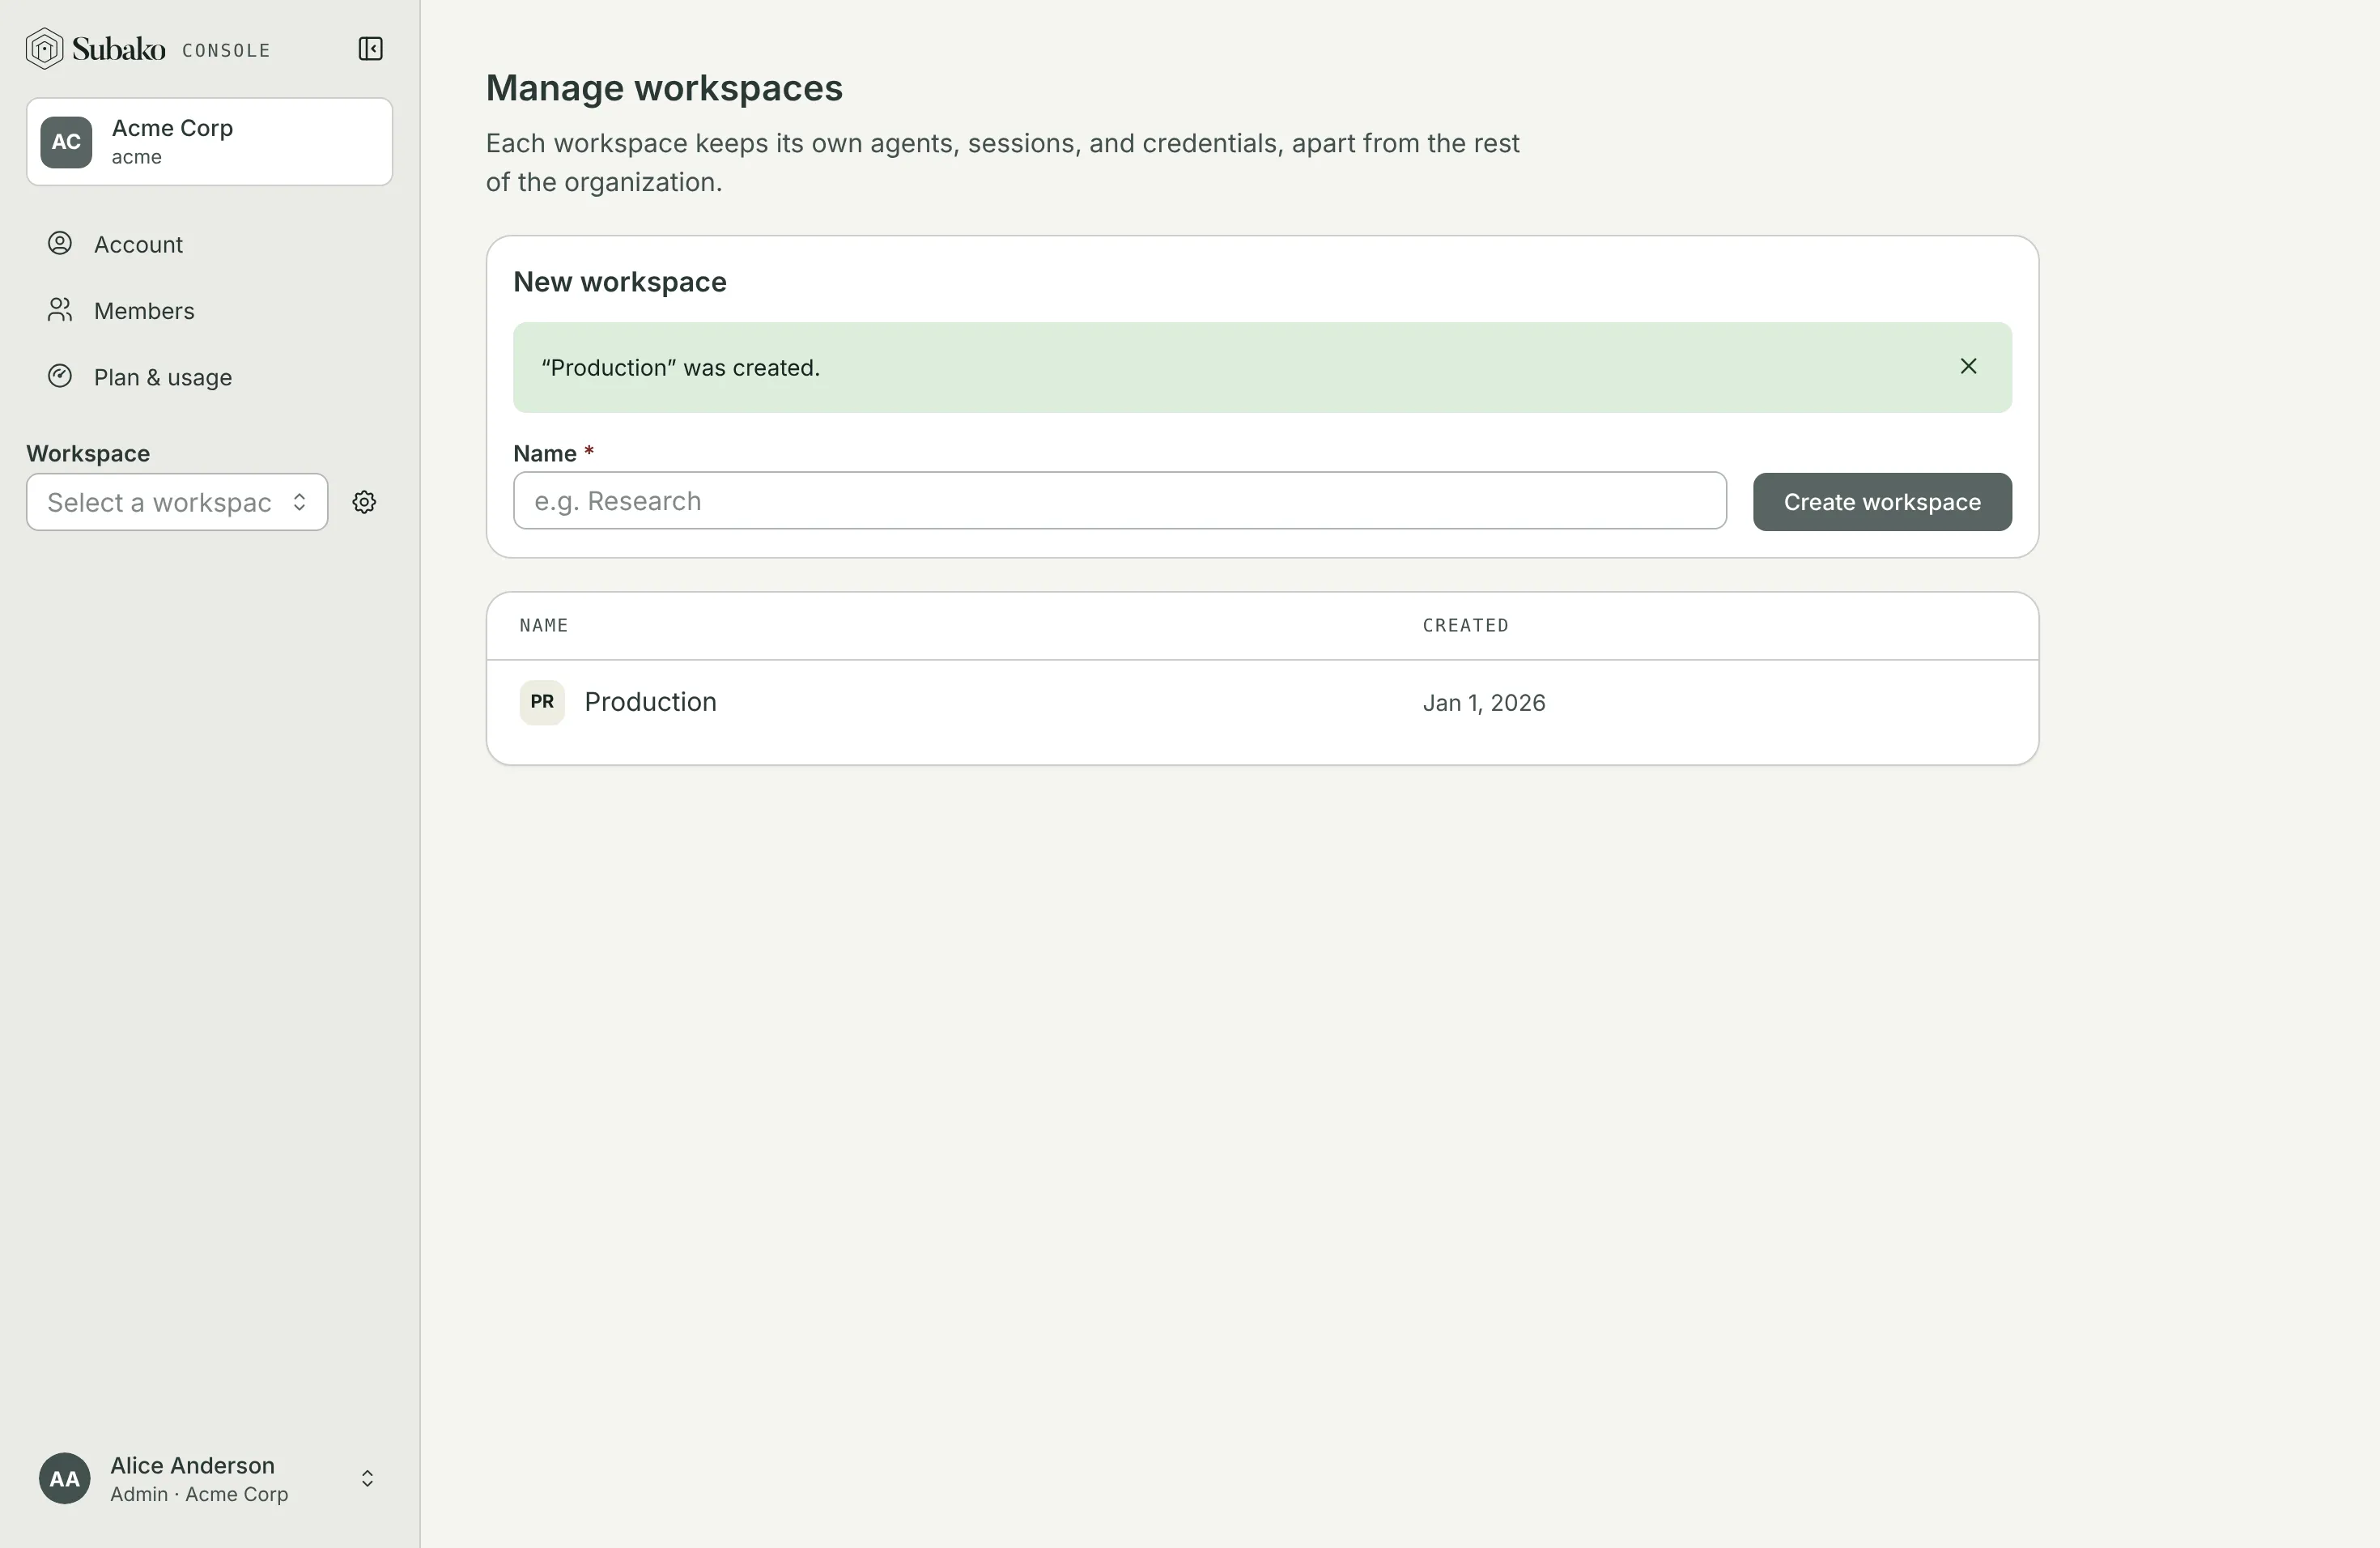Click the Admin · Acme Corp role text

tap(199, 1494)
